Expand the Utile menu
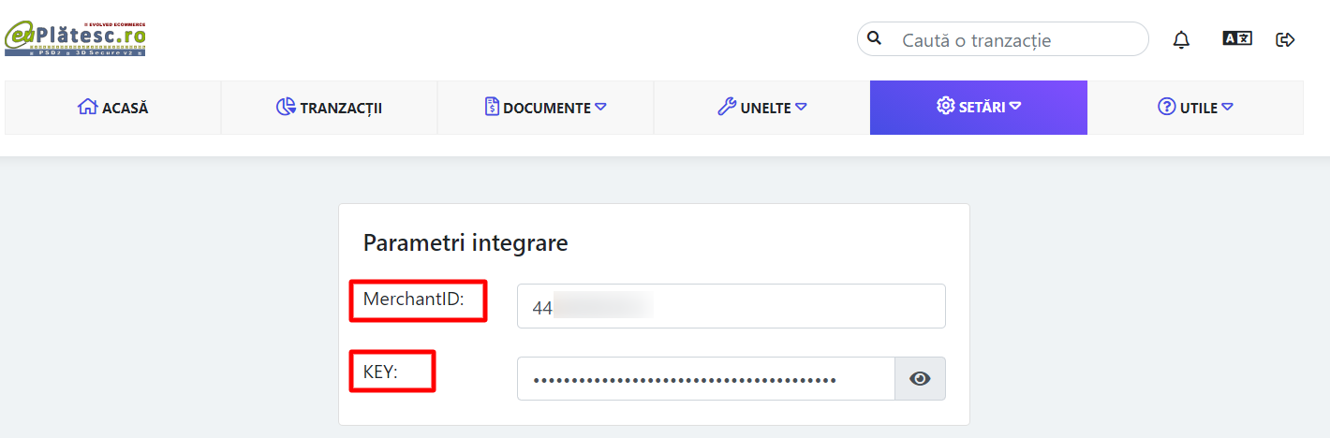The height and width of the screenshot is (438, 1330). click(1195, 108)
